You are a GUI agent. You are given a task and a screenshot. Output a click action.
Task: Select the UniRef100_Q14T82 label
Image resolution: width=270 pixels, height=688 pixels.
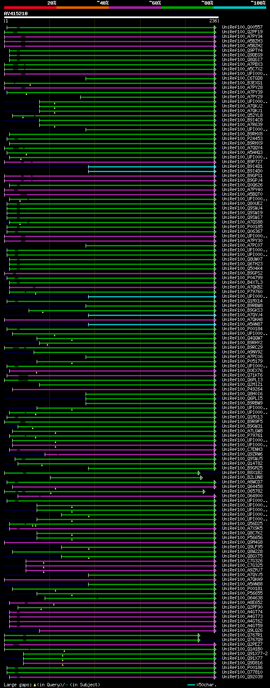click(x=242, y=464)
